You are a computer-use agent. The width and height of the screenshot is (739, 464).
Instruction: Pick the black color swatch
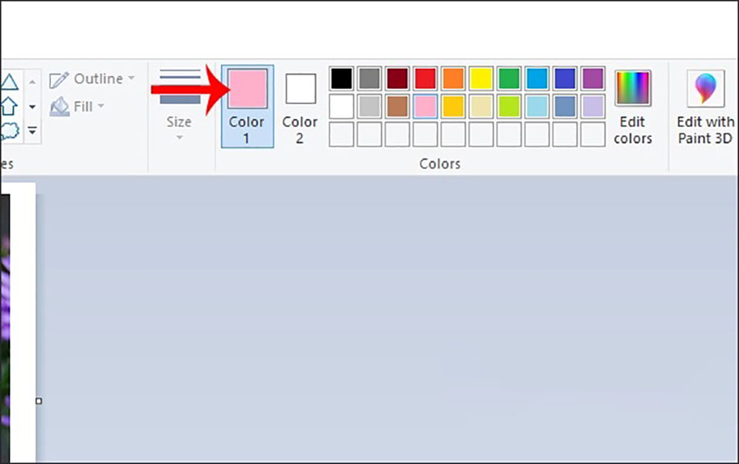(342, 79)
